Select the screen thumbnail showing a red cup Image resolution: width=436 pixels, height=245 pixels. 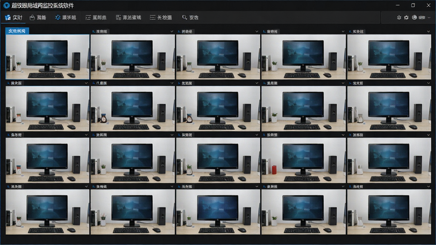[303, 160]
